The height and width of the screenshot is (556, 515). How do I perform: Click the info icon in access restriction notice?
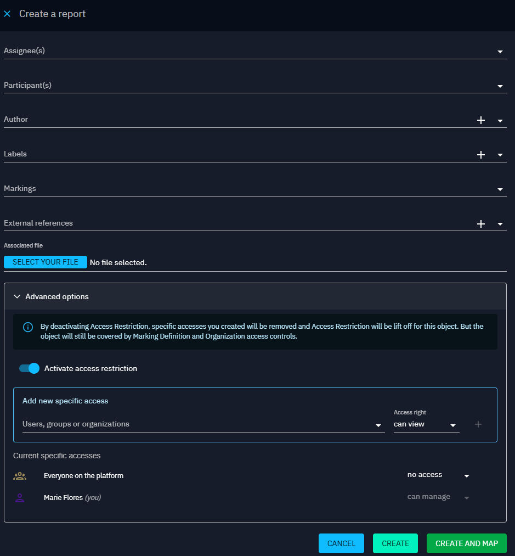[x=27, y=327]
